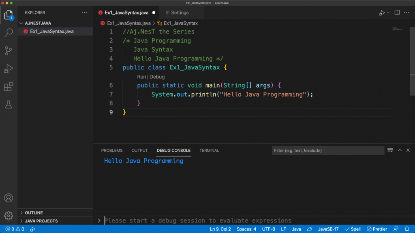
Task: Click the Prettier status bar item
Action: [377, 229]
